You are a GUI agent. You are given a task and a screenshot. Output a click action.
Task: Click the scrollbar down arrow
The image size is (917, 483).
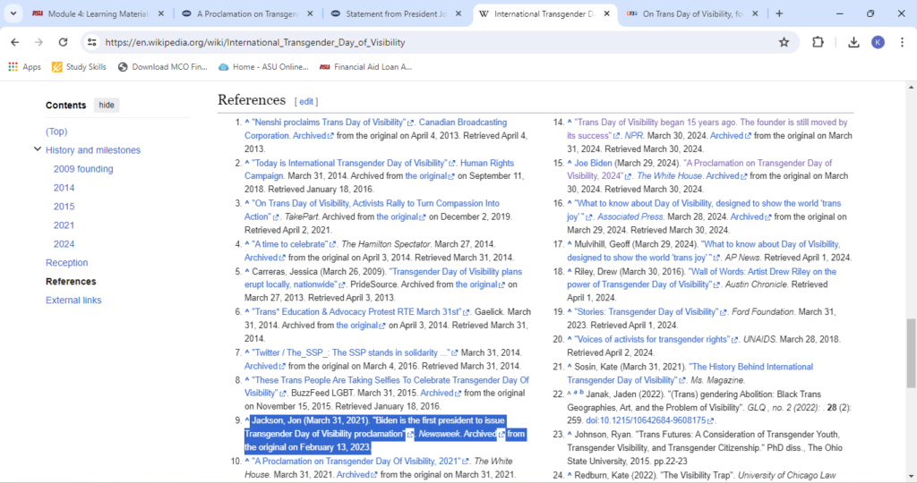(911, 477)
